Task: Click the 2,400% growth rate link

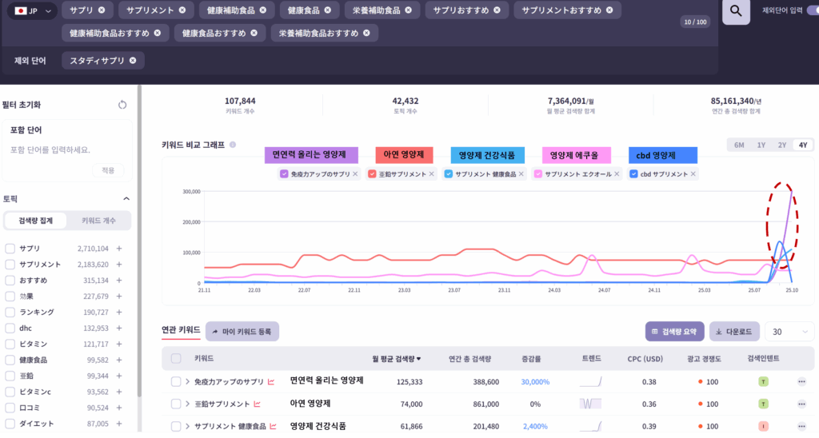Action: (535, 427)
